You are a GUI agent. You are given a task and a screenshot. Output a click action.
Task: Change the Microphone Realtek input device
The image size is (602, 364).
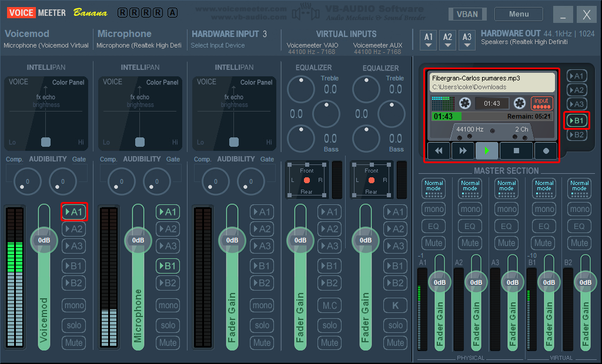[x=139, y=45]
